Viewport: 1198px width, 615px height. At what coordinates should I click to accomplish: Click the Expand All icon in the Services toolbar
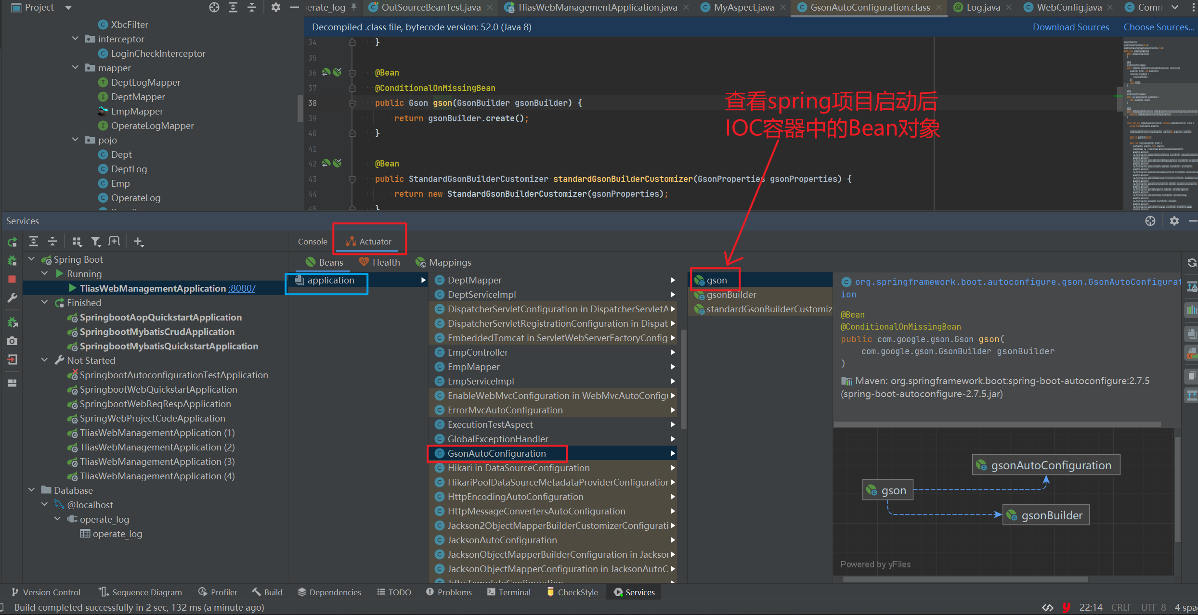tap(34, 242)
